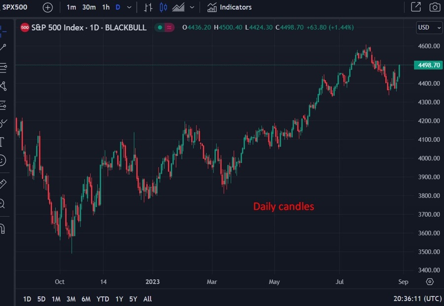The height and width of the screenshot is (306, 444).
Task: Click the compare or add symbol plus icon
Action: pyautogui.click(x=47, y=7)
